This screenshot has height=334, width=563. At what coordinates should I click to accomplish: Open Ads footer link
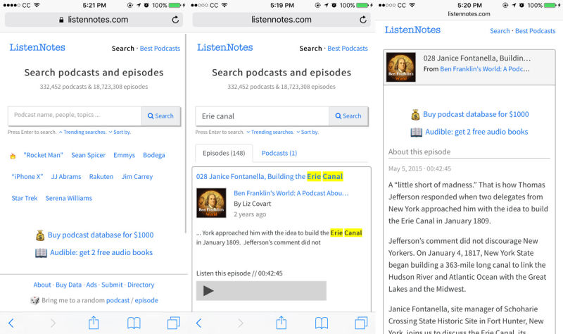(x=91, y=285)
